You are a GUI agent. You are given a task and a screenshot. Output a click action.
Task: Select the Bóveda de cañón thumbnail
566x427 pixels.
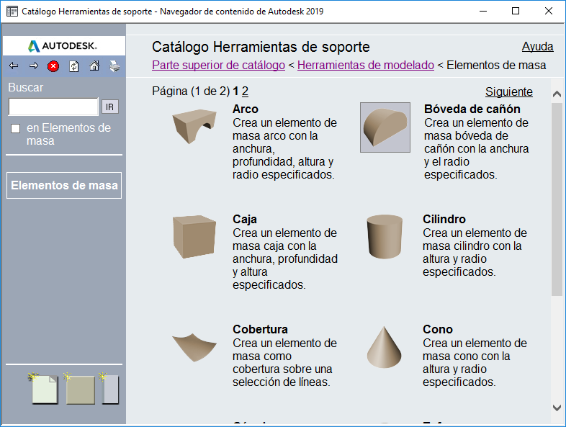coord(385,127)
